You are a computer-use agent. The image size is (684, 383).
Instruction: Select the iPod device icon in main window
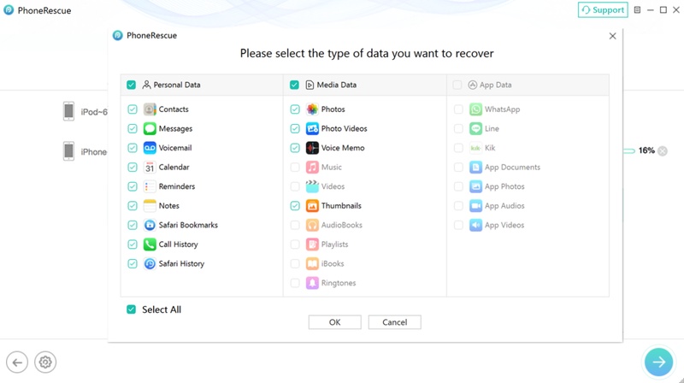pos(69,111)
